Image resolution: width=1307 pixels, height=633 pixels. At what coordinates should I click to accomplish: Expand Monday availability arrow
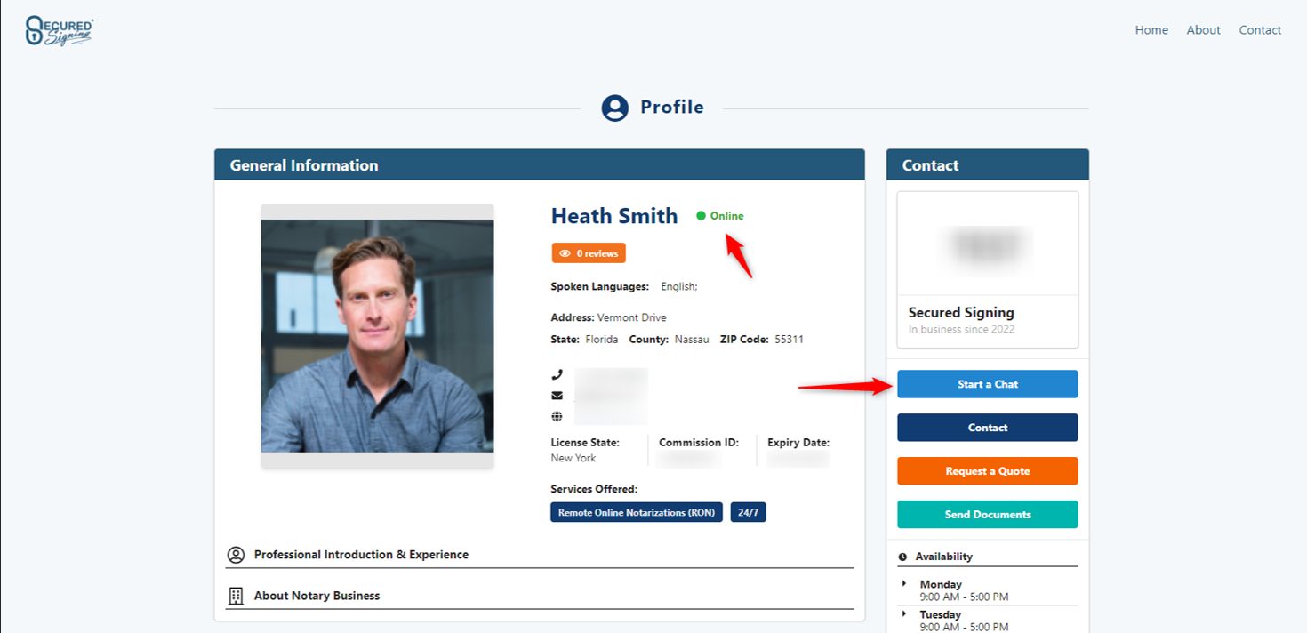[904, 583]
